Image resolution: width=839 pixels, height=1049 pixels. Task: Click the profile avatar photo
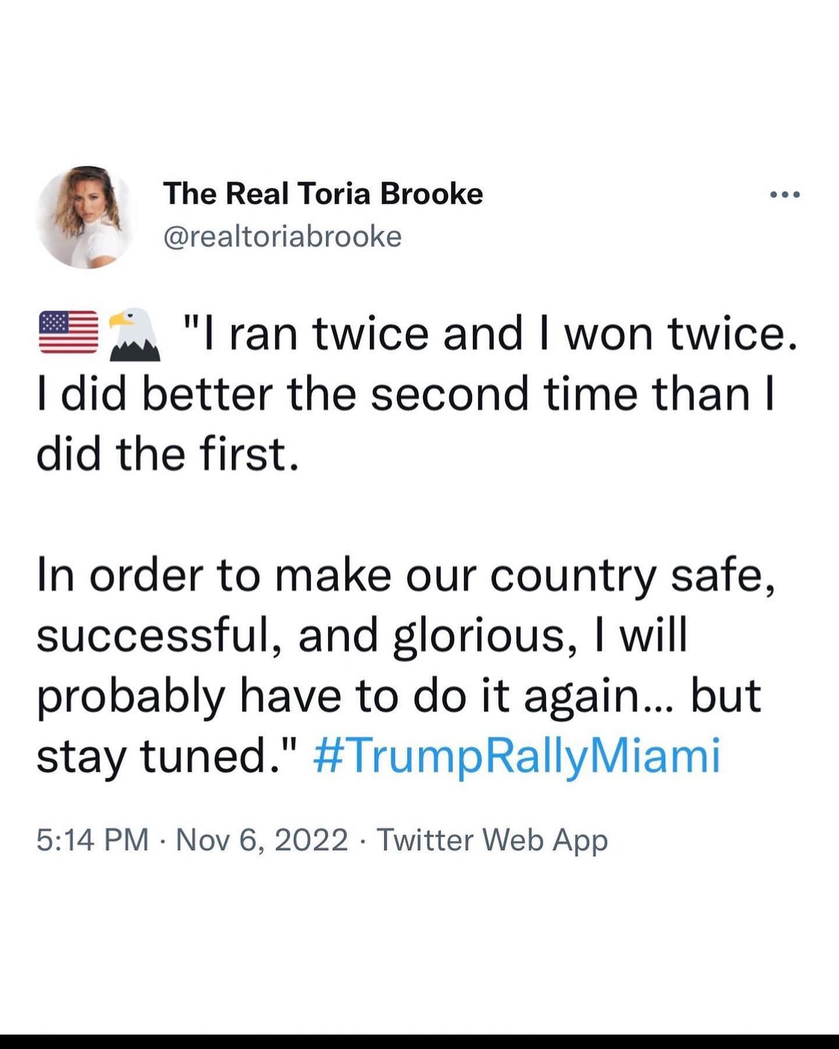click(86, 217)
